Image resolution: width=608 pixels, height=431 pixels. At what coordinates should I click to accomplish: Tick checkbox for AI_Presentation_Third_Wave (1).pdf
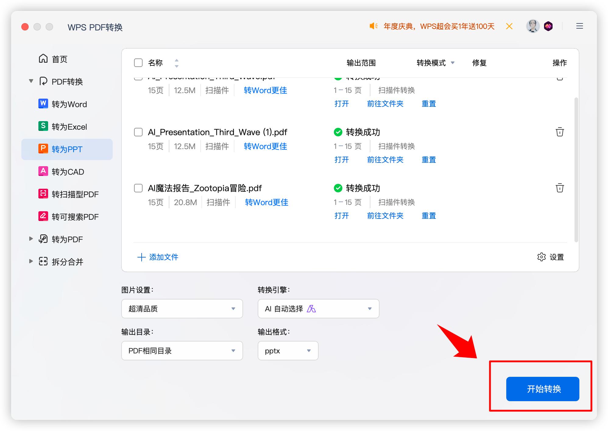click(x=138, y=132)
